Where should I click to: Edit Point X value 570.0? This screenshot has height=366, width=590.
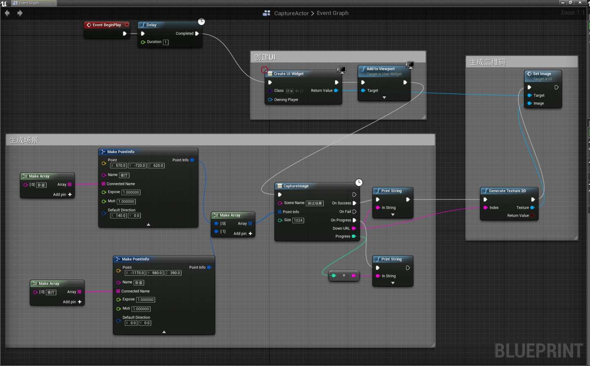point(118,166)
